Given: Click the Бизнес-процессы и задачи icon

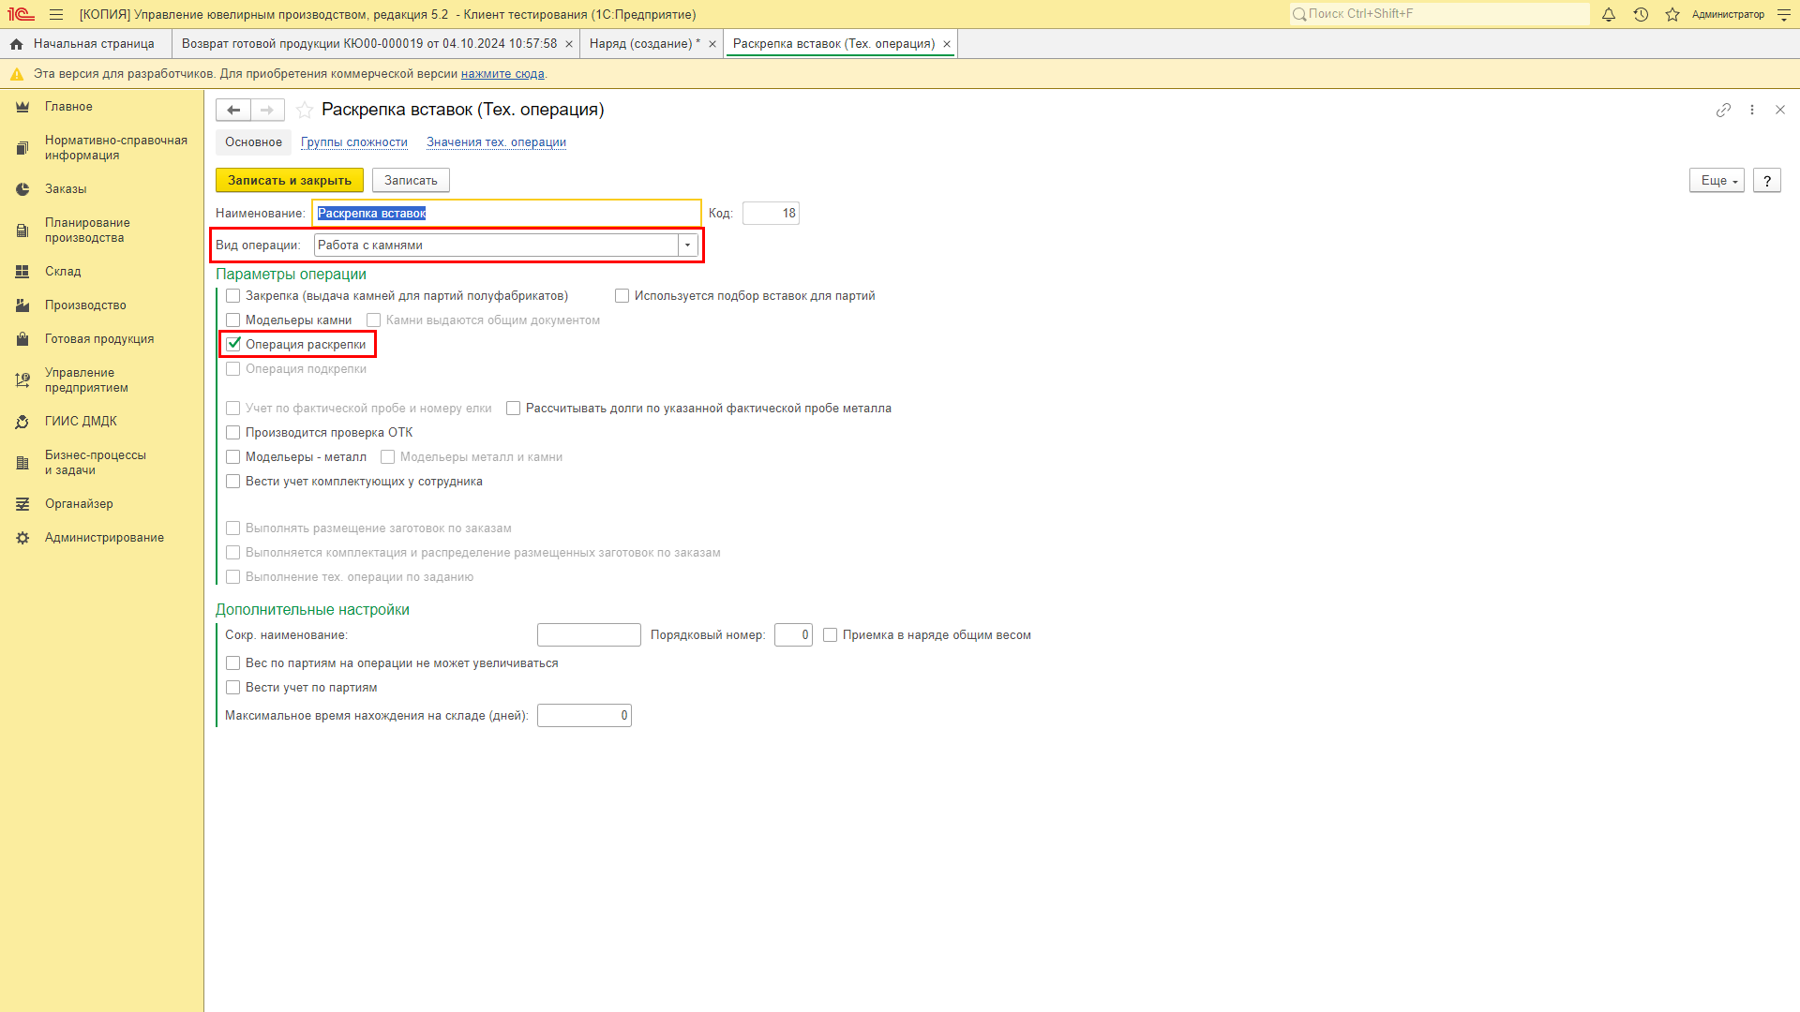Looking at the screenshot, I should click(x=22, y=463).
